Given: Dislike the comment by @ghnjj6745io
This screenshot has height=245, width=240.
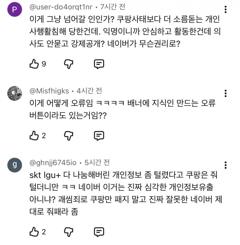Looking at the screenshot, I should (69, 232).
